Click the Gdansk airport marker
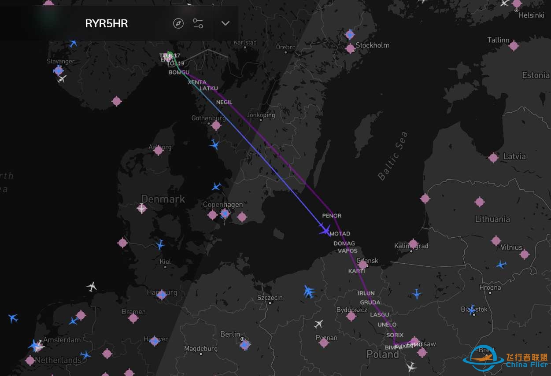The image size is (551, 376). 363,265
